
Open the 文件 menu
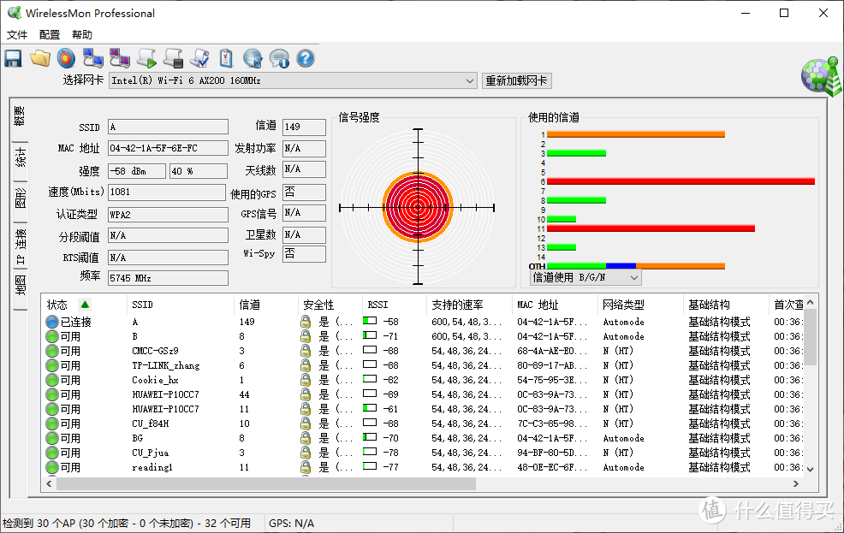click(x=17, y=34)
